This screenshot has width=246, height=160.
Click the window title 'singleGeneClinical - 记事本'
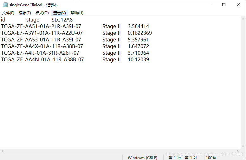tap(33, 5)
